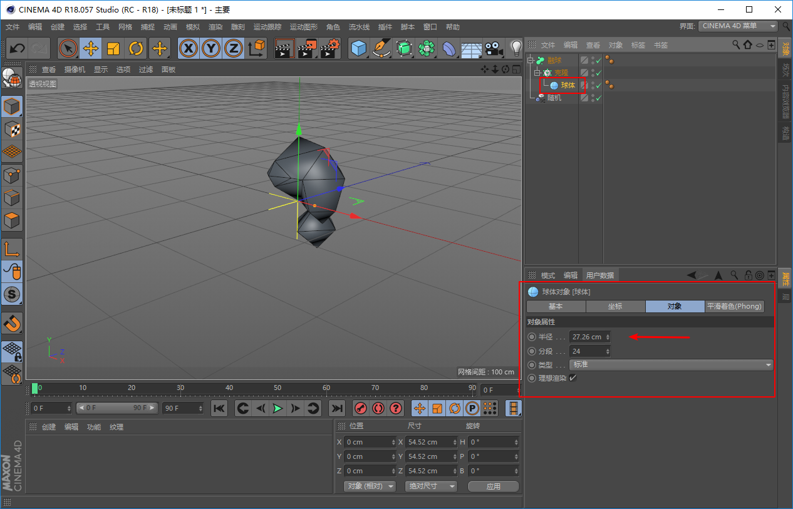Open the Array modeling objects icon
The height and width of the screenshot is (509, 793).
(427, 48)
